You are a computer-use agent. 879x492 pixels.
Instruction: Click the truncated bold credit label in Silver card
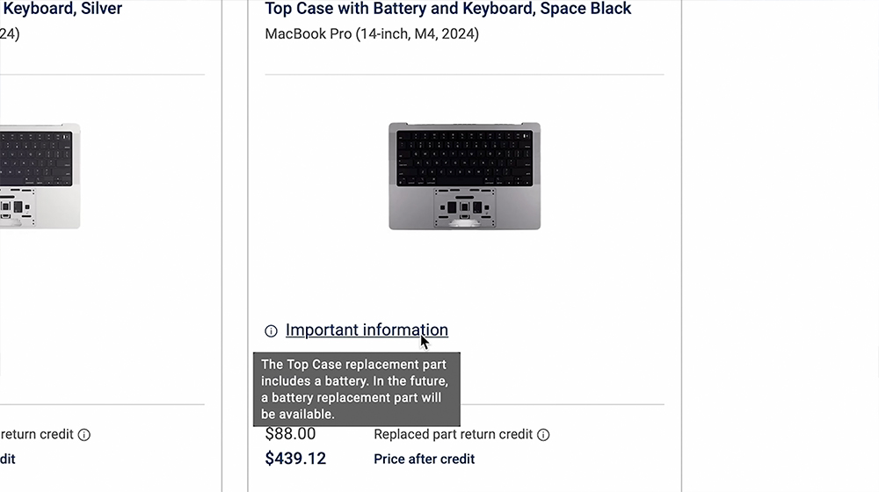pos(8,459)
